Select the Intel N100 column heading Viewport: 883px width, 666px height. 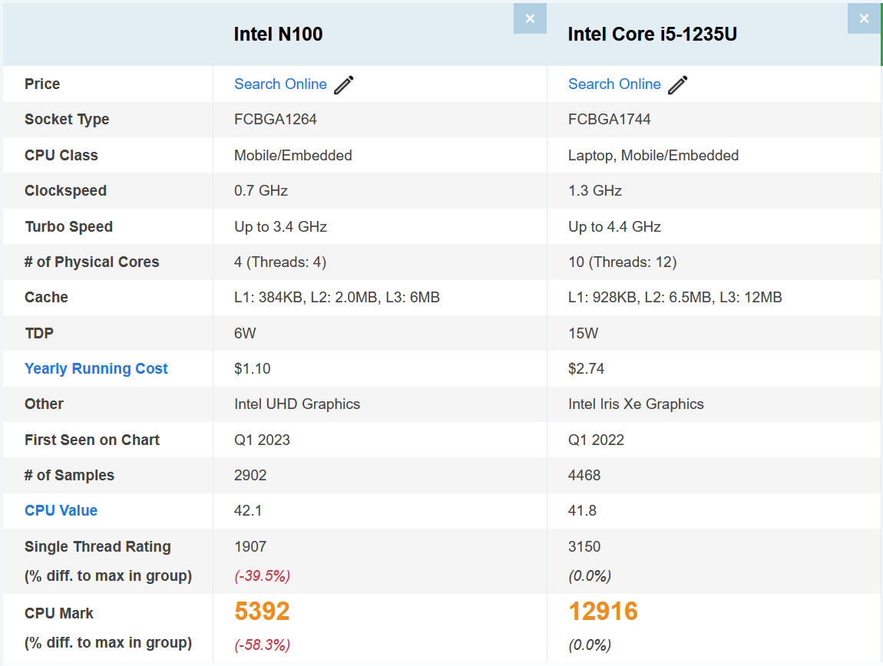click(278, 35)
